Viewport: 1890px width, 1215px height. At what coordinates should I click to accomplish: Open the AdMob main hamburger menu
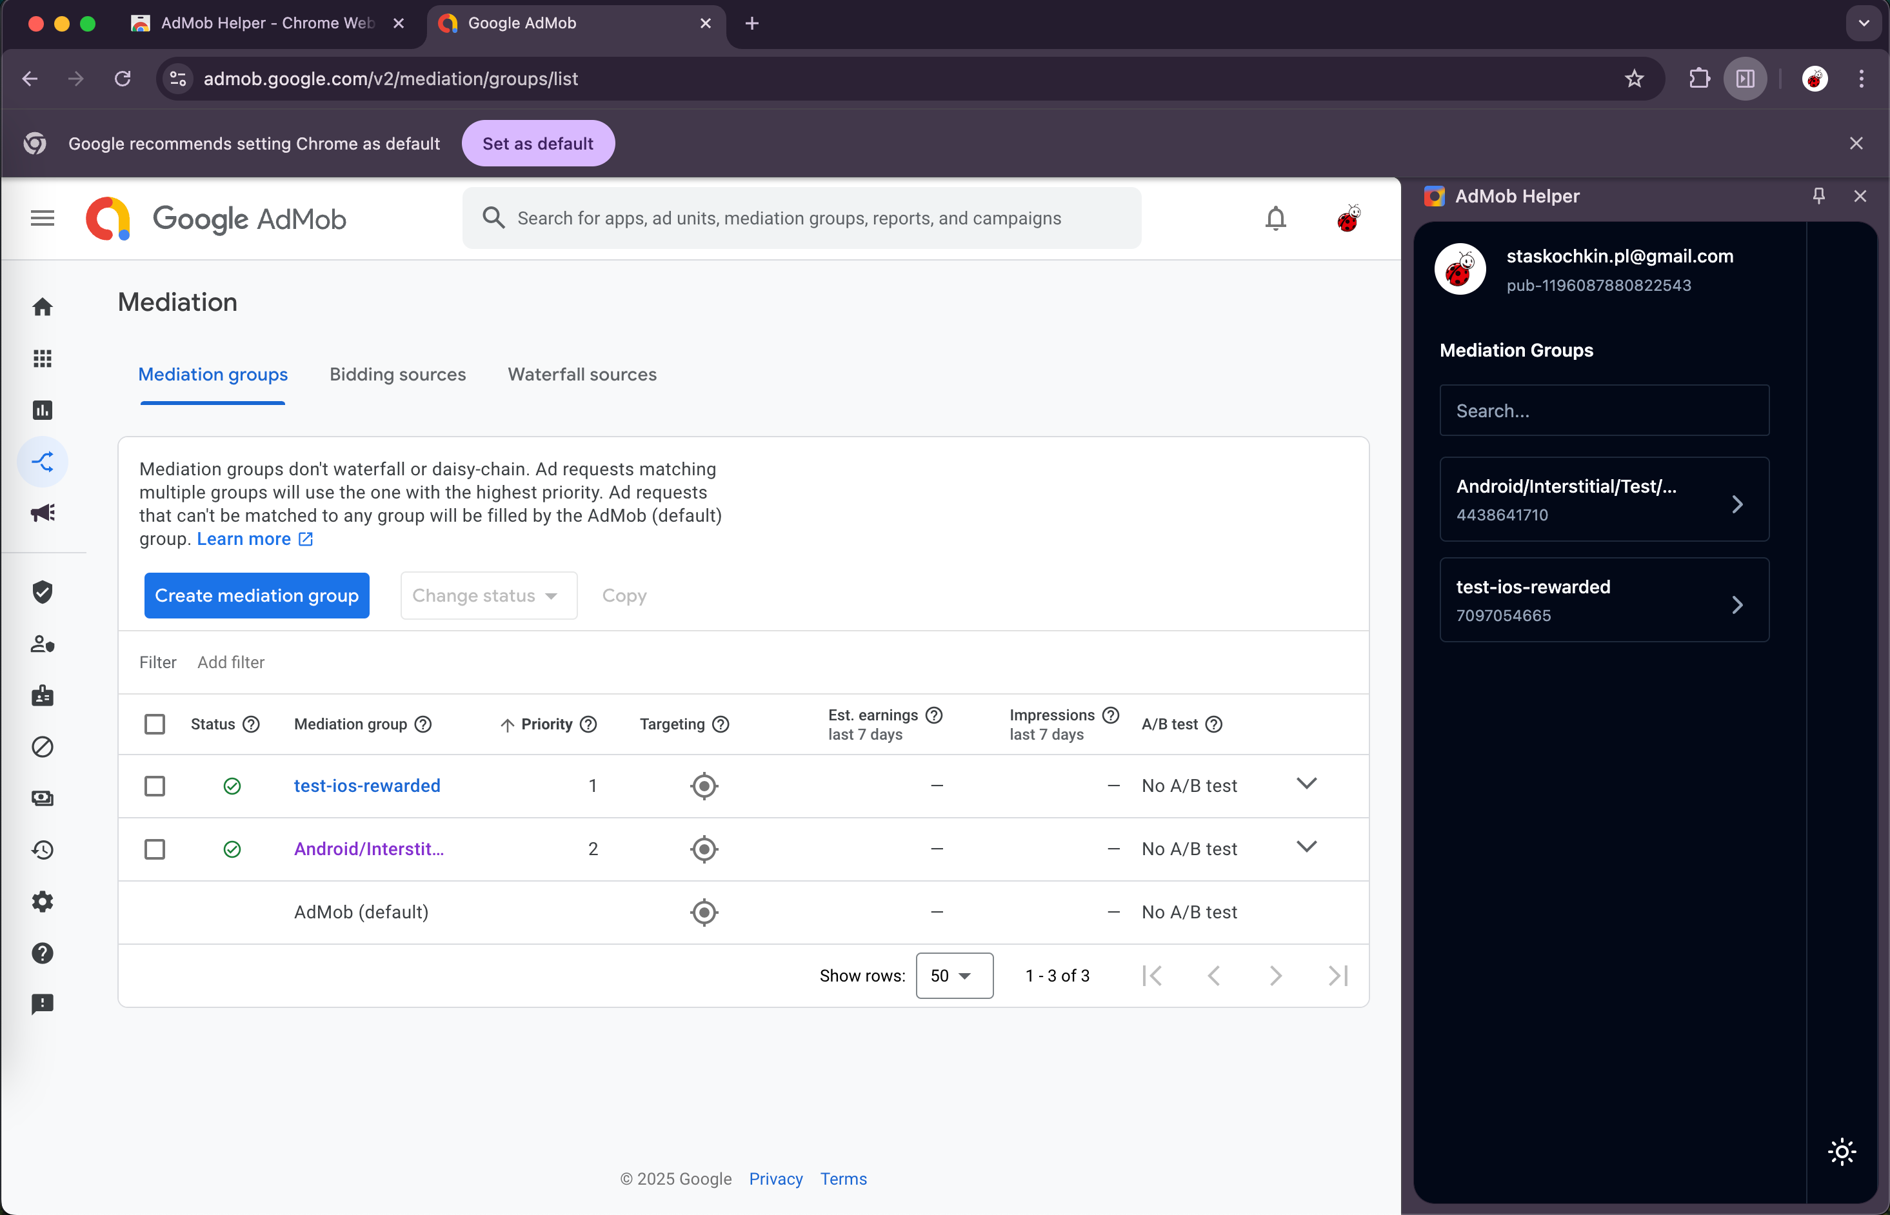click(43, 218)
